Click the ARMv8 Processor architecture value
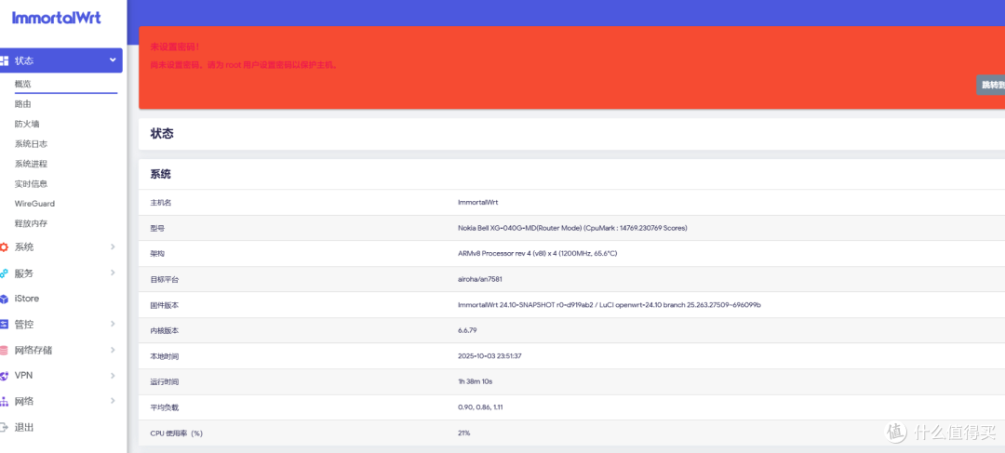The image size is (1005, 453). pyautogui.click(x=537, y=254)
